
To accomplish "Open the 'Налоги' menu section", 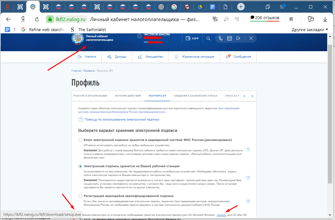I will coord(86,57).
